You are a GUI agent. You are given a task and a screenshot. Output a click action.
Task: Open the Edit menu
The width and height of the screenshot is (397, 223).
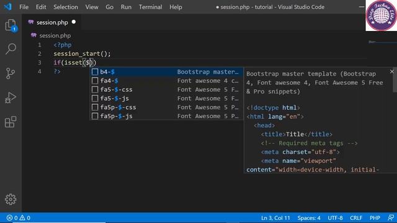(x=41, y=7)
